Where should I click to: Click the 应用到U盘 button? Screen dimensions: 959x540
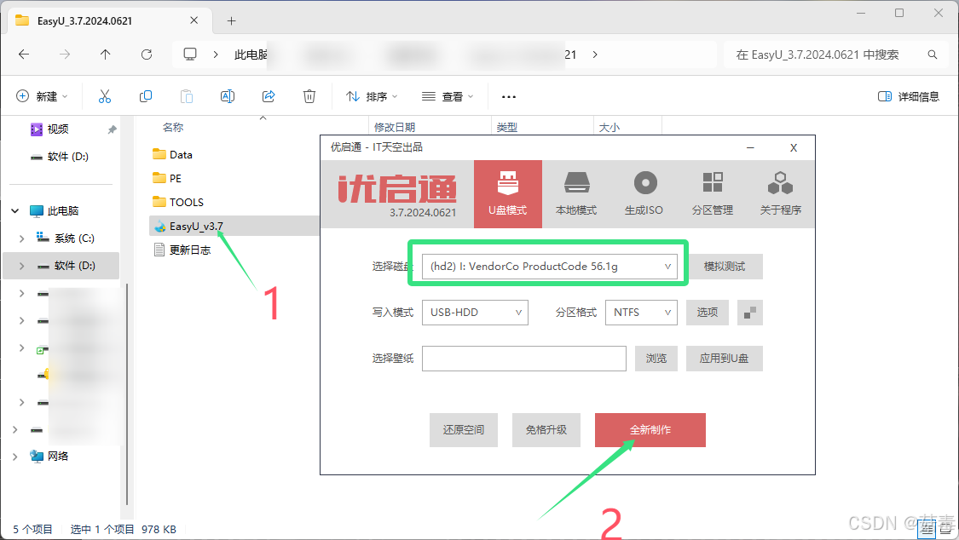click(x=724, y=359)
